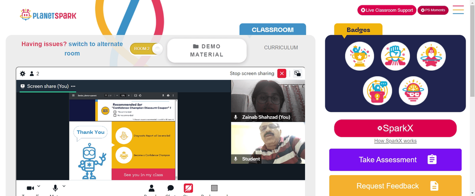Open the People panel

152,188
